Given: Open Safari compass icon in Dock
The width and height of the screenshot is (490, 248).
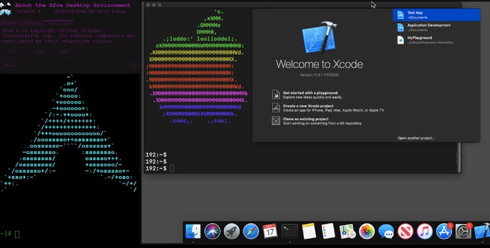Looking at the screenshot, I should tap(251, 232).
